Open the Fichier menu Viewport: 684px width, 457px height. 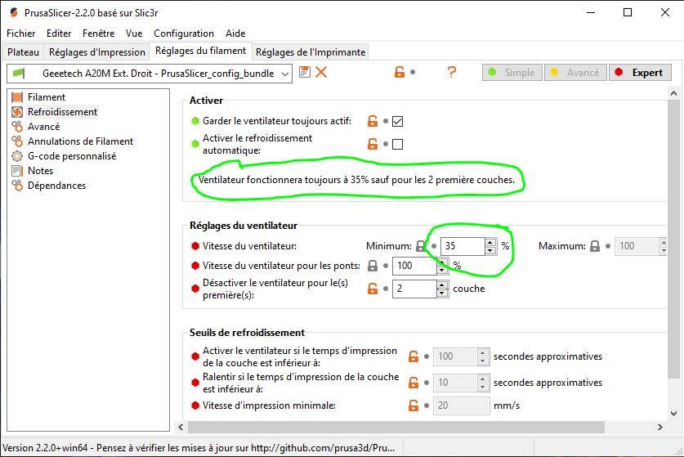point(21,34)
